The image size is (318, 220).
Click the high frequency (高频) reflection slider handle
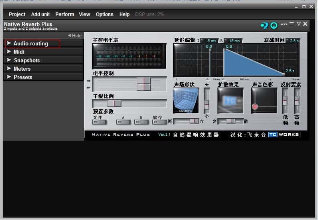pos(297,100)
